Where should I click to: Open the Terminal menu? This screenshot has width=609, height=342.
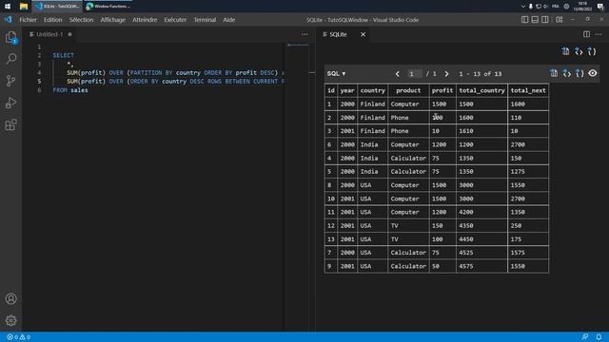click(x=205, y=20)
